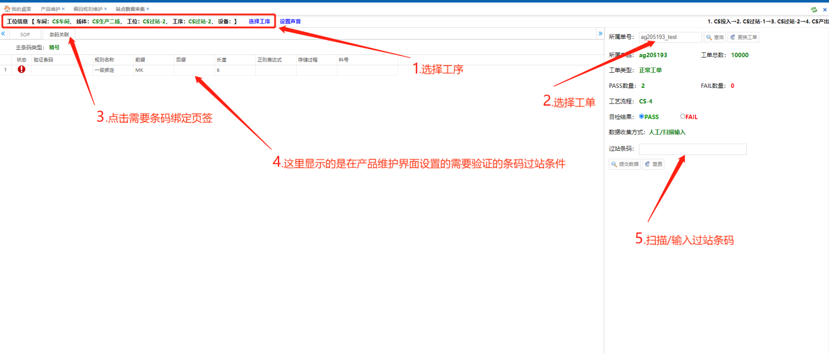Close the 产品维护 tab with its x icon
The width and height of the screenshot is (829, 354).
click(x=63, y=9)
